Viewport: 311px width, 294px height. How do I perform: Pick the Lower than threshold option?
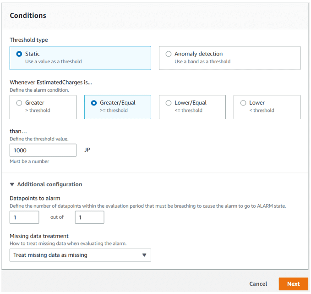pyautogui.click(x=243, y=103)
